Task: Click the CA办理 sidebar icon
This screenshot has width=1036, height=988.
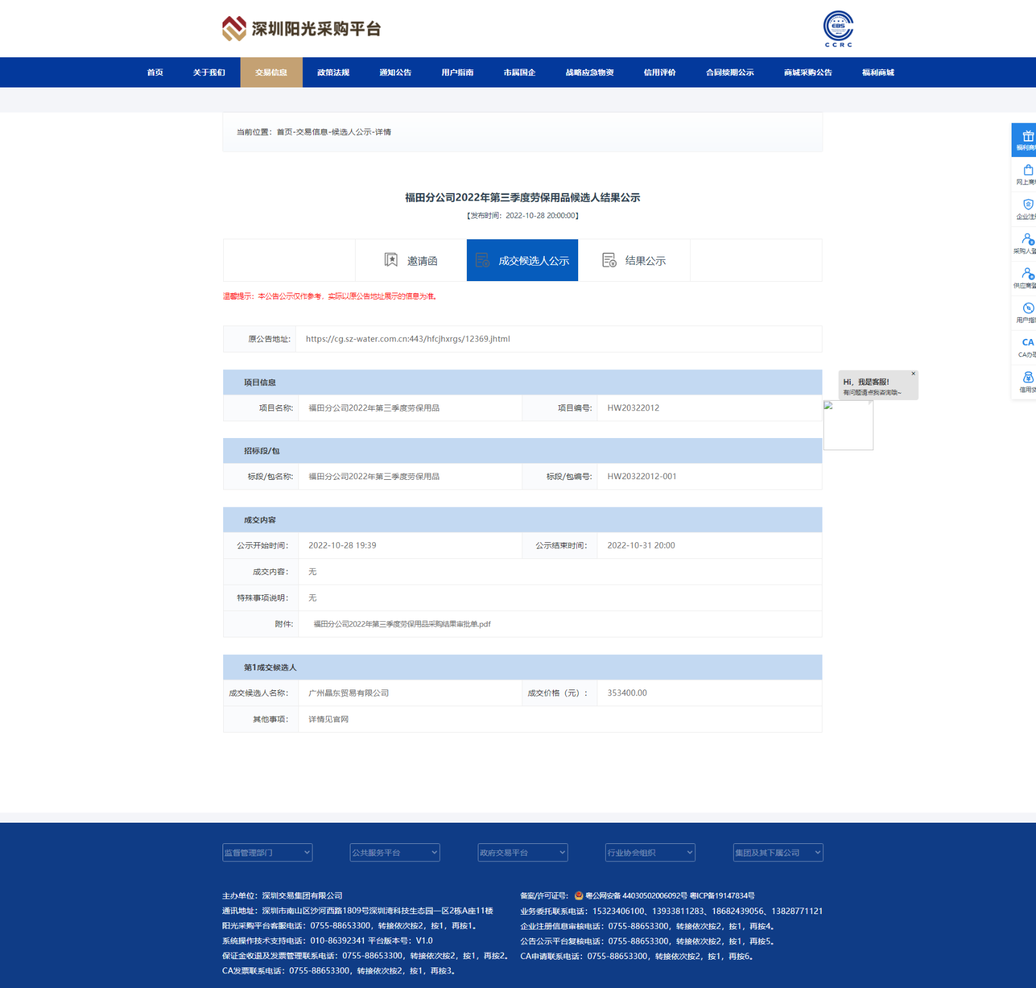Action: pyautogui.click(x=1028, y=343)
